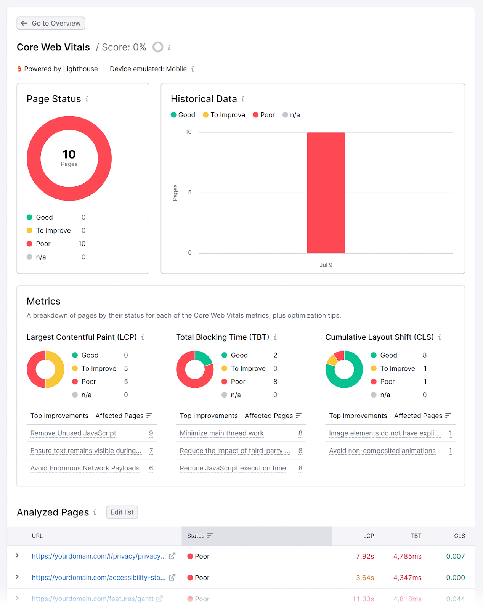Image resolution: width=483 pixels, height=610 pixels.
Task: Toggle n/a series in Historical Data legend
Action: [x=291, y=115]
